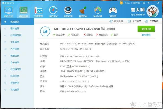Image resolution: width=163 pixels, height=109 pixels.
Task: Click graphics value GeForce GTX 1050 Ti
Action: [x=79, y=76]
